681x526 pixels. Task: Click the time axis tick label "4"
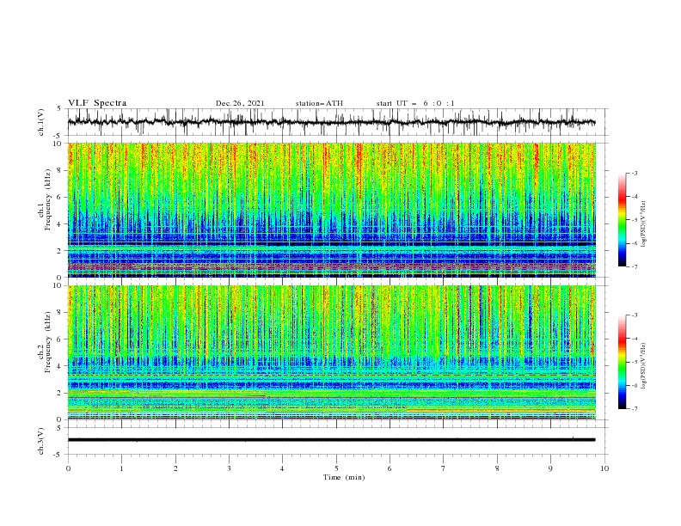click(x=282, y=468)
